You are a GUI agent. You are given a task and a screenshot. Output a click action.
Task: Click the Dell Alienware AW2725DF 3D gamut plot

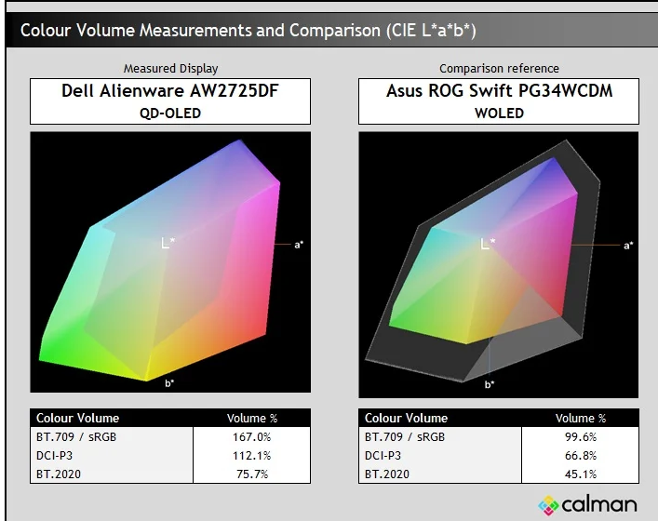(170, 262)
